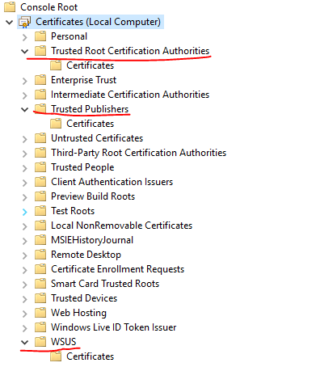Image resolution: width=316 pixels, height=388 pixels.
Task: Click the Third-Party Root Certification Authorities folder icon
Action: 40,153
